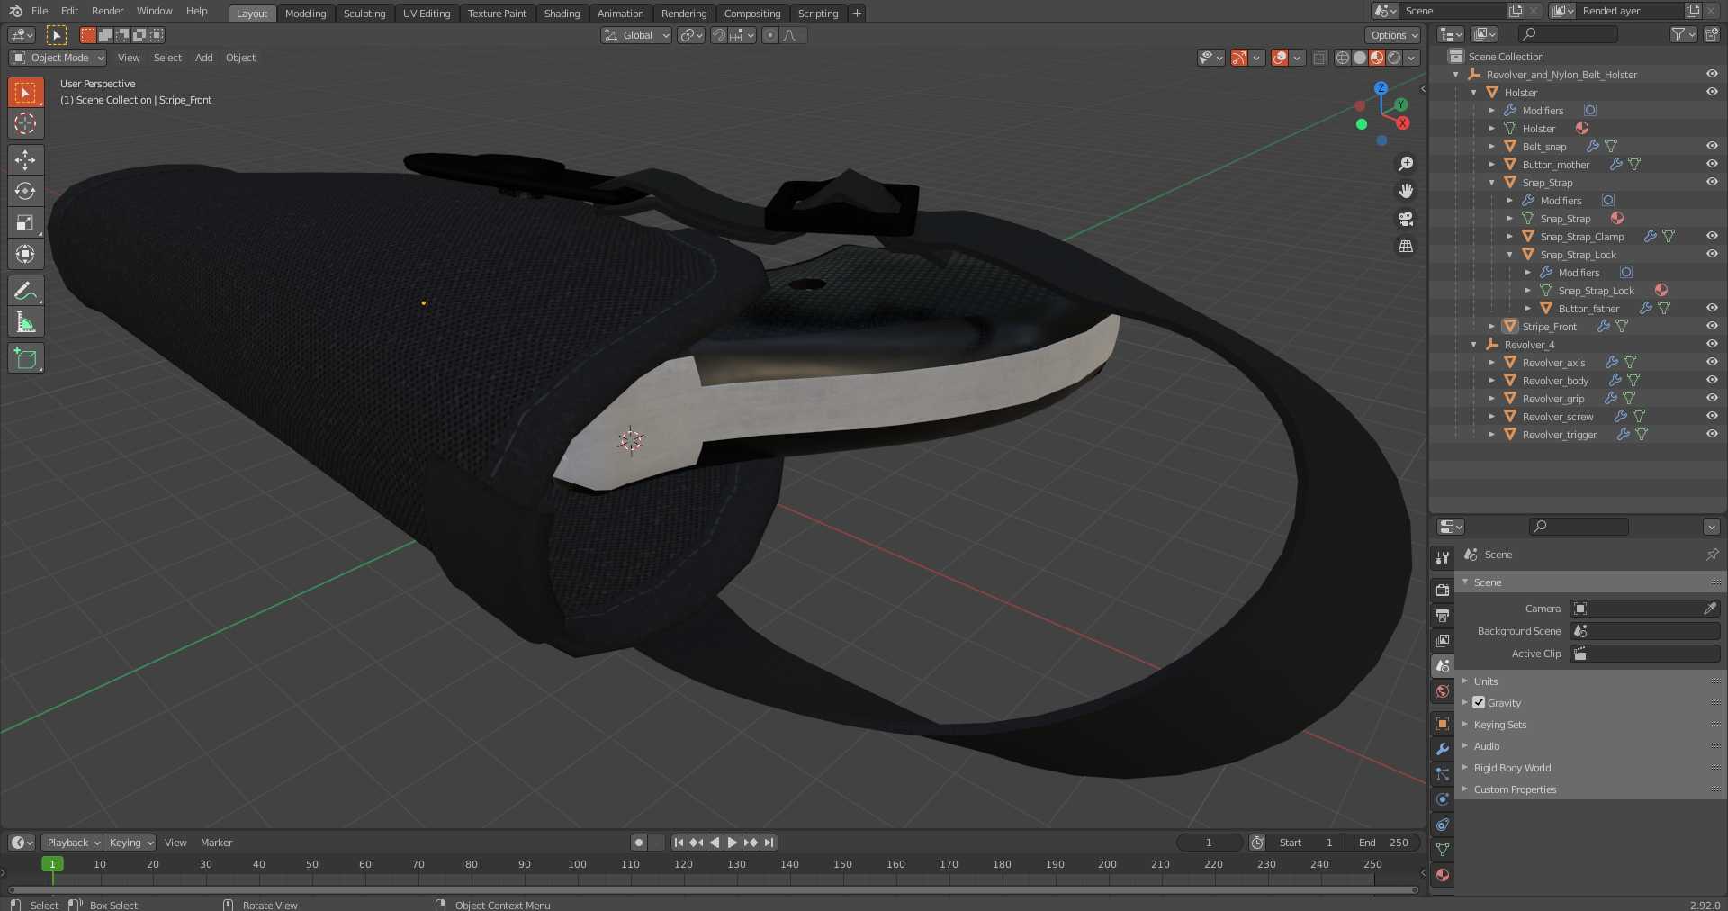This screenshot has width=1728, height=911.
Task: Open the Modifiers properties tab
Action: click(x=1443, y=749)
